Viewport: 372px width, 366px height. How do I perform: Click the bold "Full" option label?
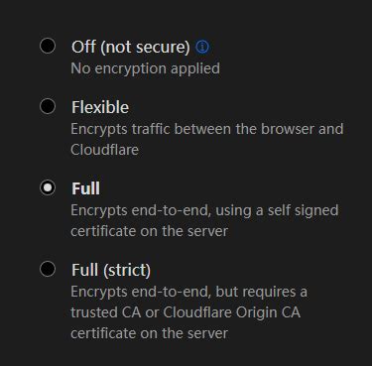pos(85,188)
